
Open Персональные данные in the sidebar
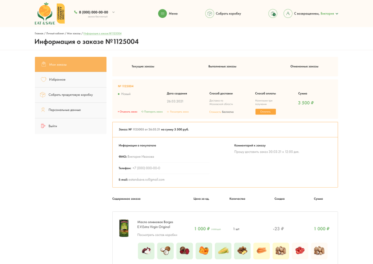(70, 110)
